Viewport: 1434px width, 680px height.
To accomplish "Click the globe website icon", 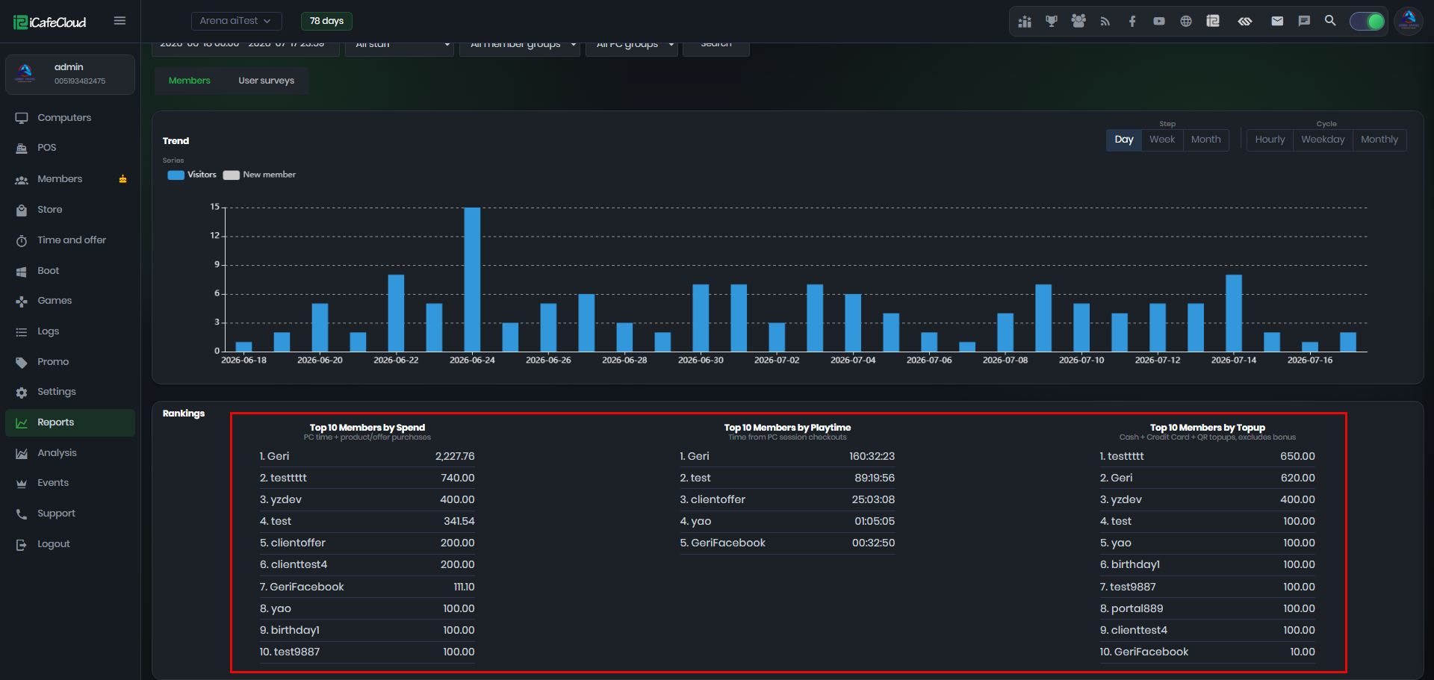I will [x=1186, y=21].
